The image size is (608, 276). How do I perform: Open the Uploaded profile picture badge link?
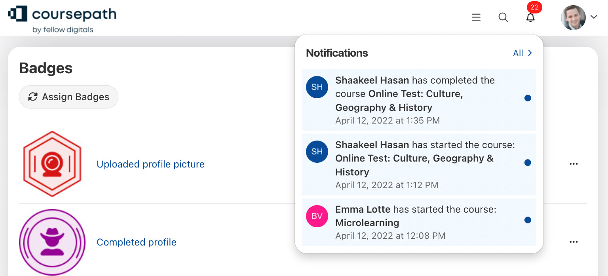click(150, 164)
